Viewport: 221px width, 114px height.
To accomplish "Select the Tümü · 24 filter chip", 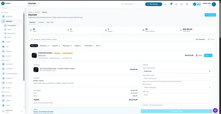I will point(34,46).
